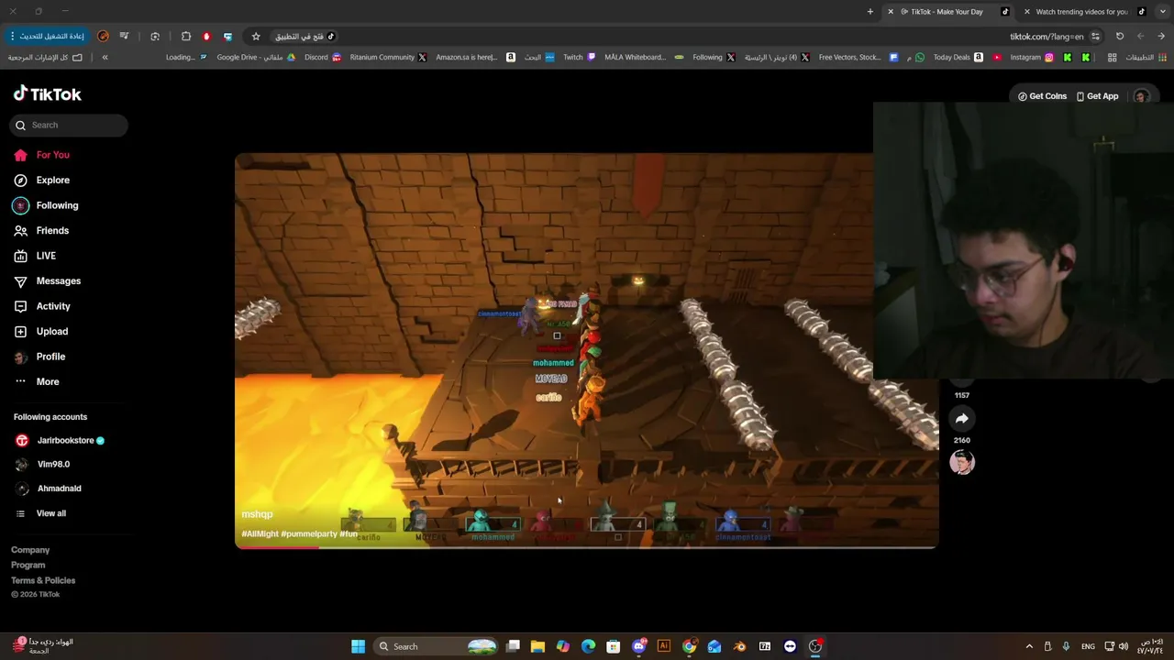The height and width of the screenshot is (660, 1174).
Task: Expand the Company footer section
Action: [30, 550]
